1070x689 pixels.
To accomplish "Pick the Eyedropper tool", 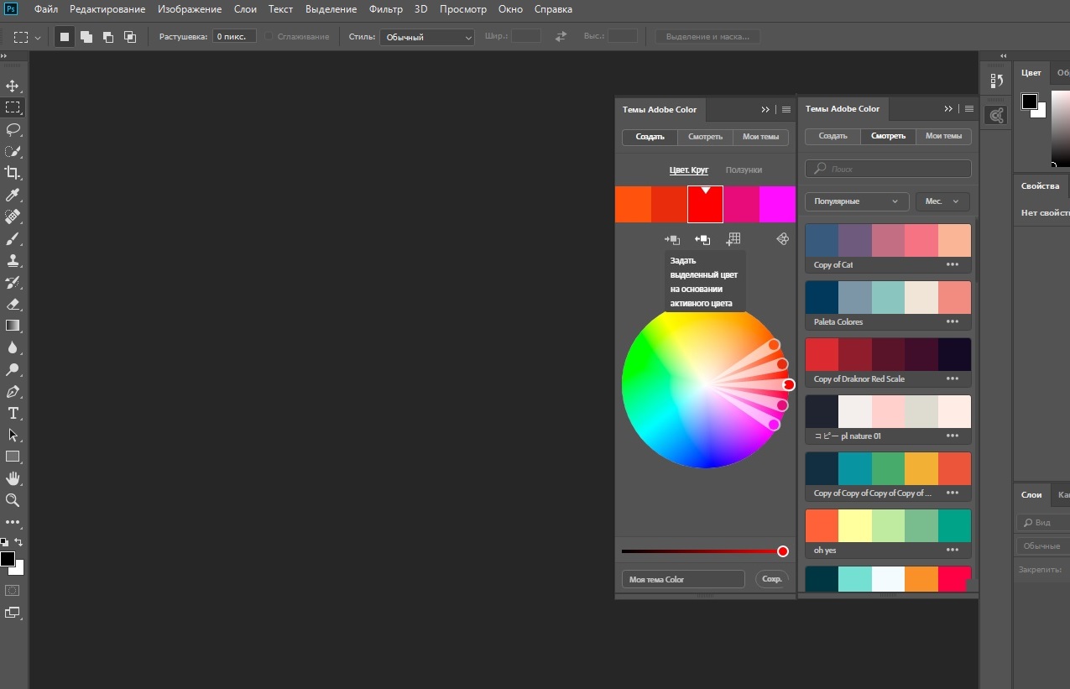I will point(13,195).
